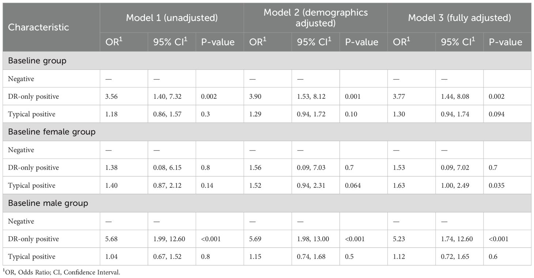
Task: Click the confidence interval 0.08, 6.15
Action: pyautogui.click(x=167, y=168)
